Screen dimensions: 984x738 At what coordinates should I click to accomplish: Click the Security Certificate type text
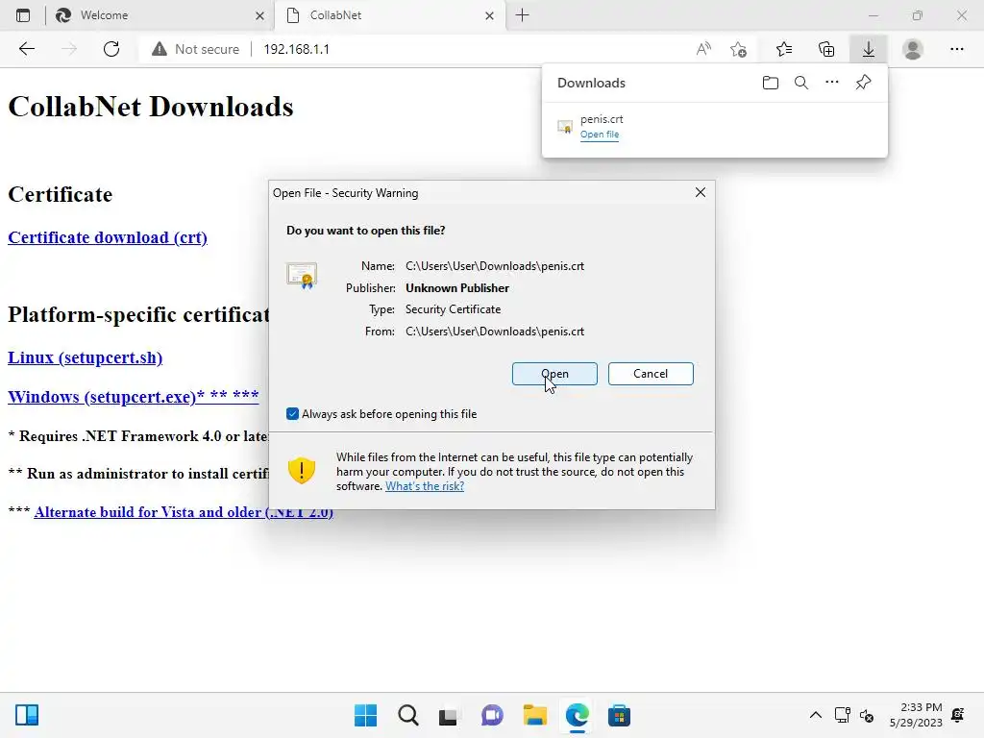click(454, 309)
